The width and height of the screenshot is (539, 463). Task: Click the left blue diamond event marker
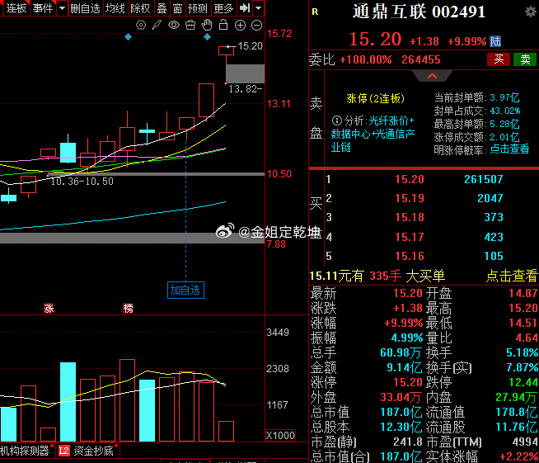pyautogui.click(x=128, y=37)
